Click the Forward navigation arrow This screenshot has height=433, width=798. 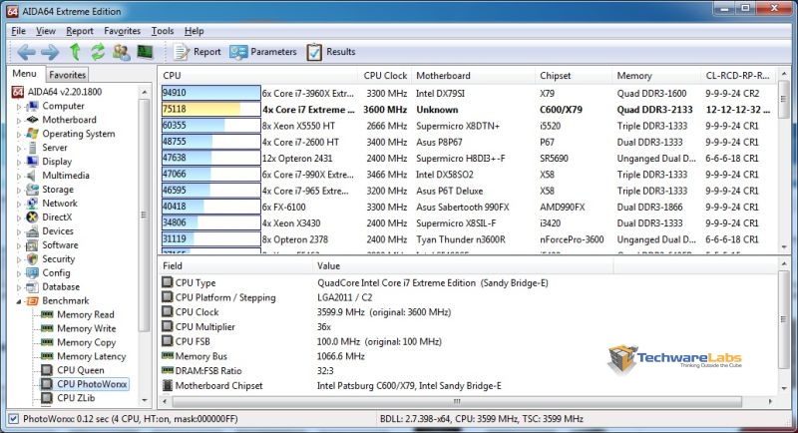click(50, 52)
